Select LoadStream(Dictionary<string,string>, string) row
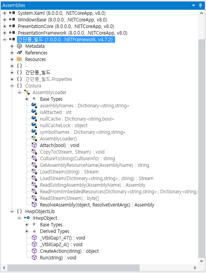 (x=96, y=178)
